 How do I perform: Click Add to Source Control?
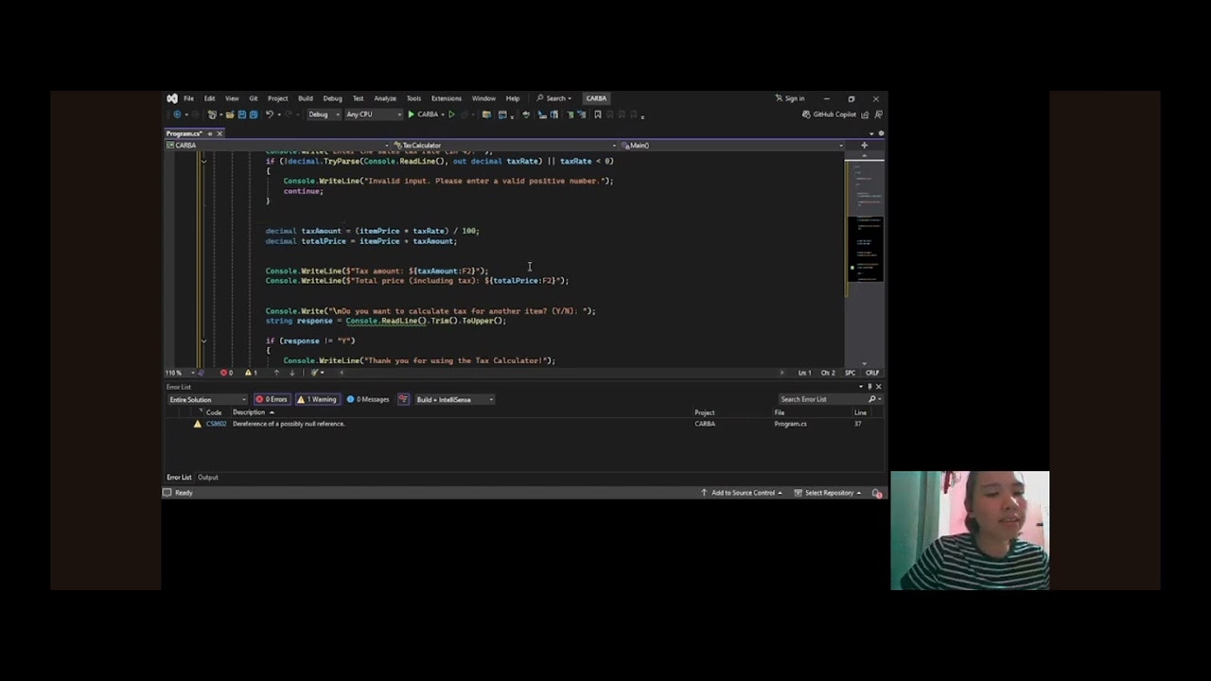tap(743, 493)
